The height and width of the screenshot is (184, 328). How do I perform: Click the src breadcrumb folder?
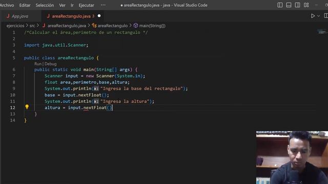[32, 26]
